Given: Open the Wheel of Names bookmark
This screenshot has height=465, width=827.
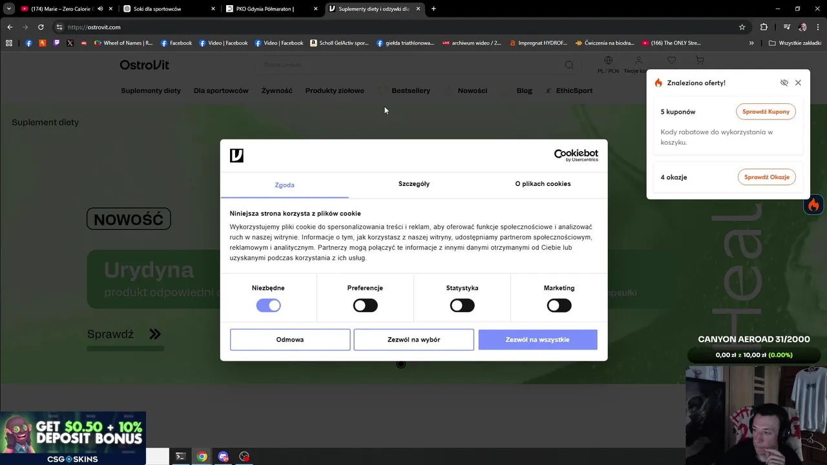Looking at the screenshot, I should tap(123, 43).
